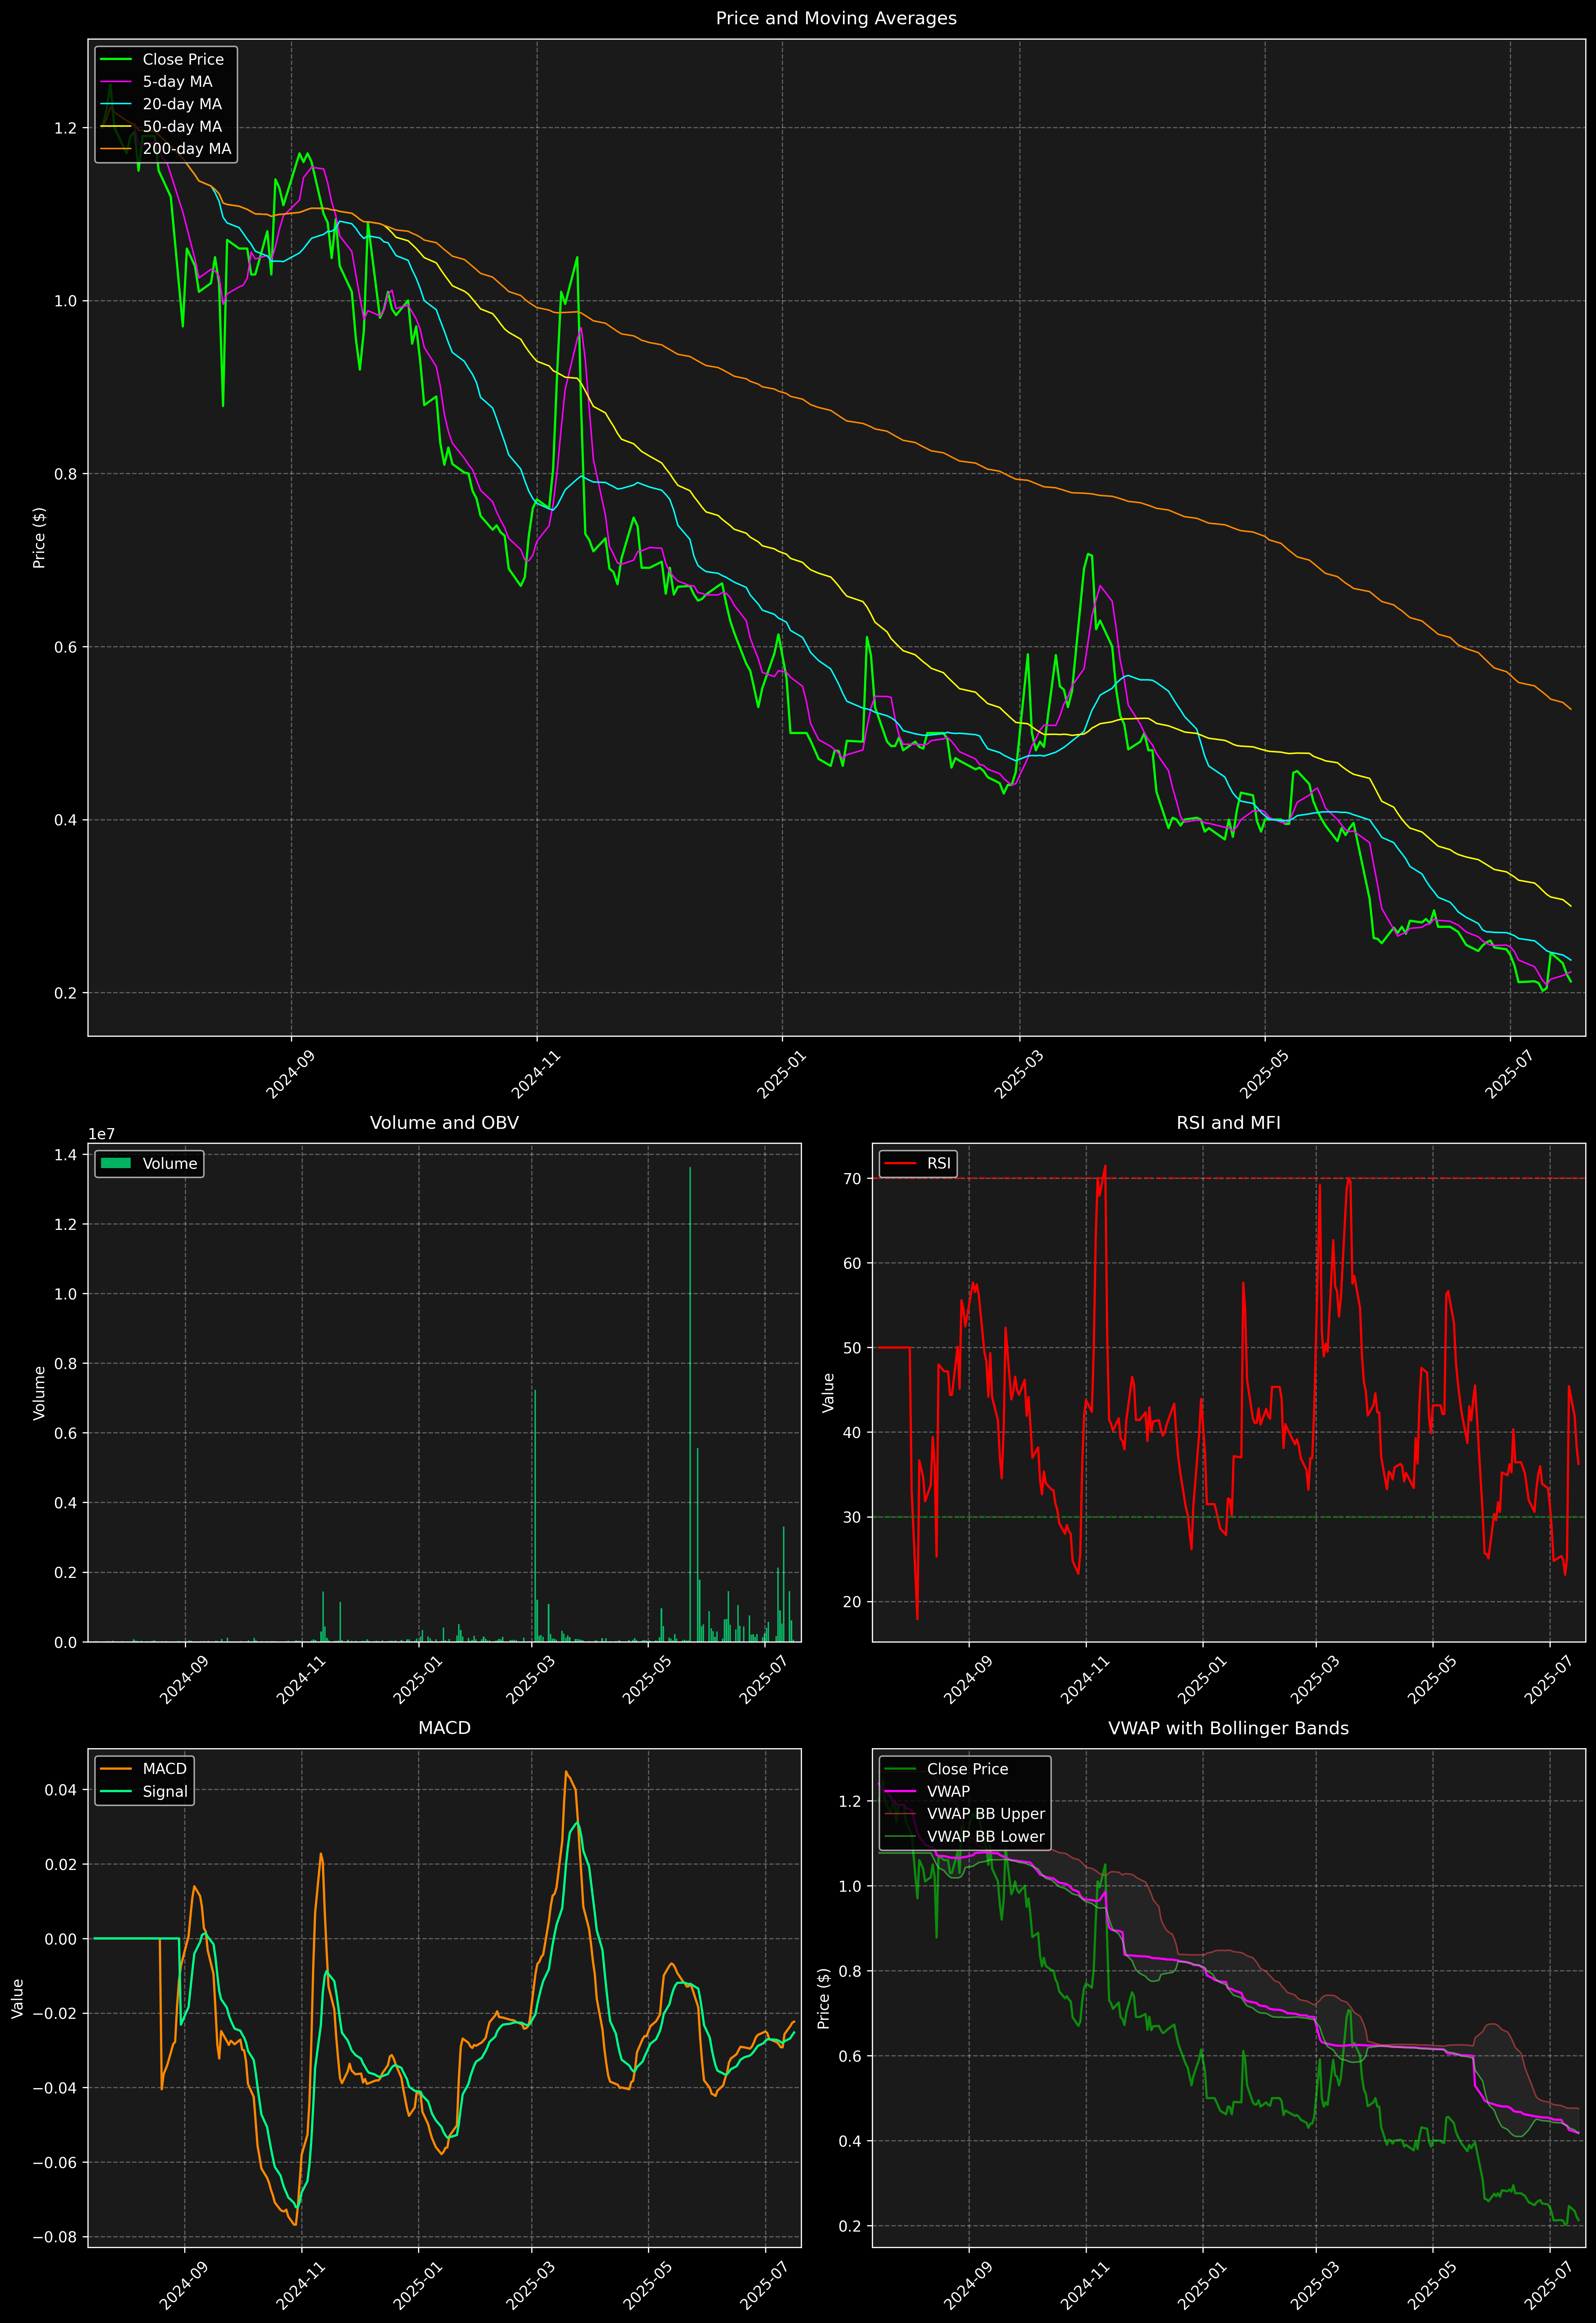Click the "Value" y-axis label on the RSI chart
The width and height of the screenshot is (1596, 2323).
coord(828,1392)
